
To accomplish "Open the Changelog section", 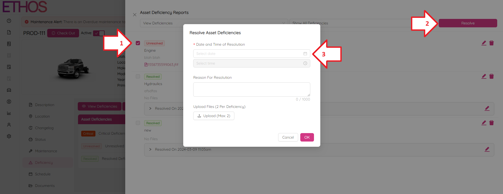I will 44,128.
